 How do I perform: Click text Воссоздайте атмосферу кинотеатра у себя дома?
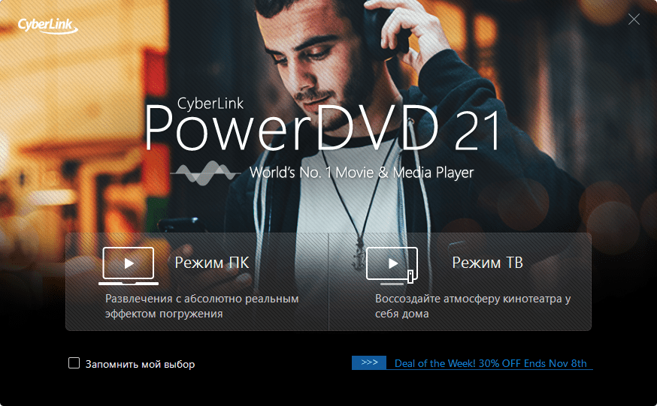coord(473,306)
